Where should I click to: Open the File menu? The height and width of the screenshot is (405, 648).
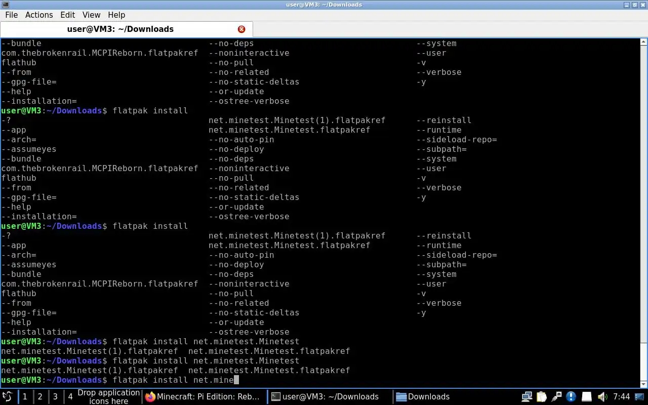(x=11, y=15)
